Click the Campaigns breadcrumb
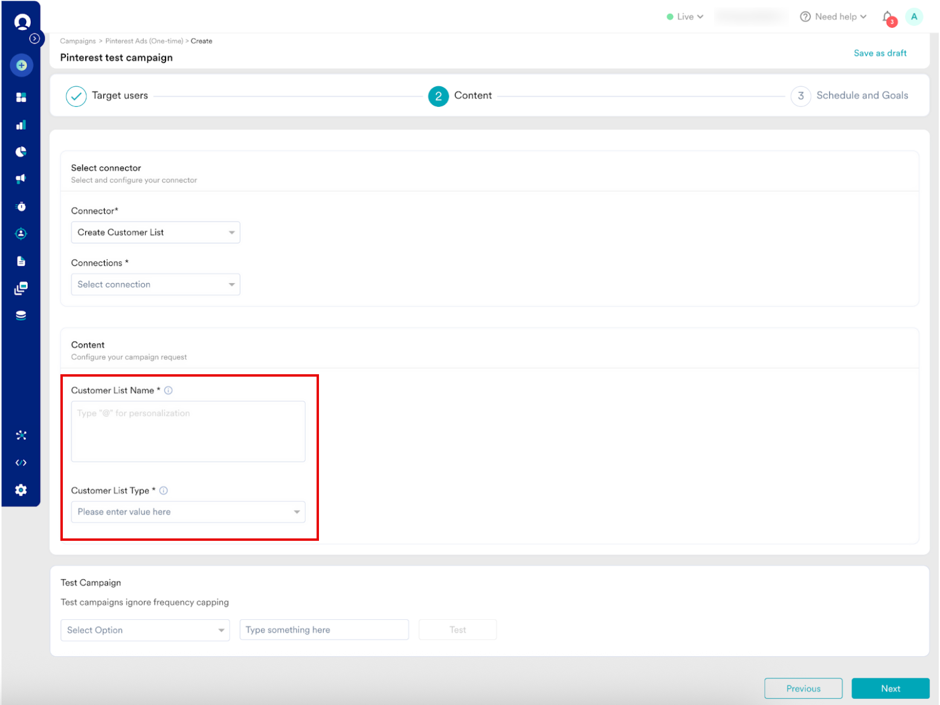Viewport: 940px width, 705px height. coord(78,41)
